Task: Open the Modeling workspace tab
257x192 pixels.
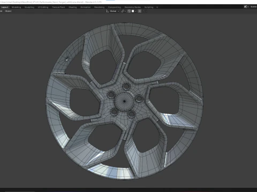Action: point(16,7)
